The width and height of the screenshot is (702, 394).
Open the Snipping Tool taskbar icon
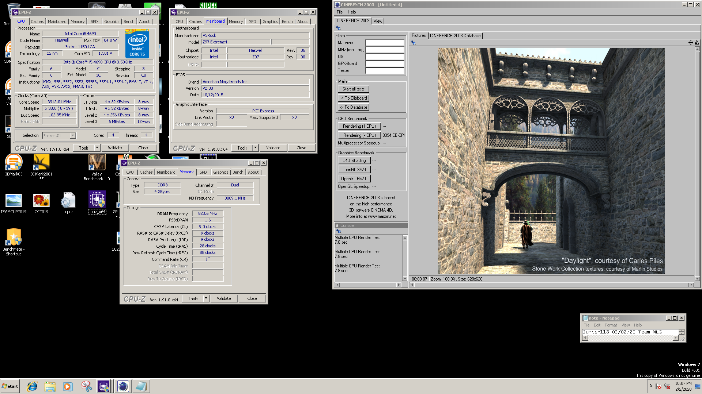click(x=86, y=386)
